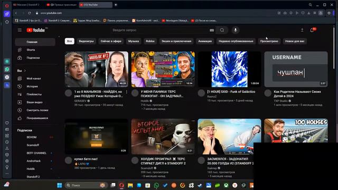Switch to Прямые трансляции browser tab
Screen dimensions: 338x190
coord(62,5)
